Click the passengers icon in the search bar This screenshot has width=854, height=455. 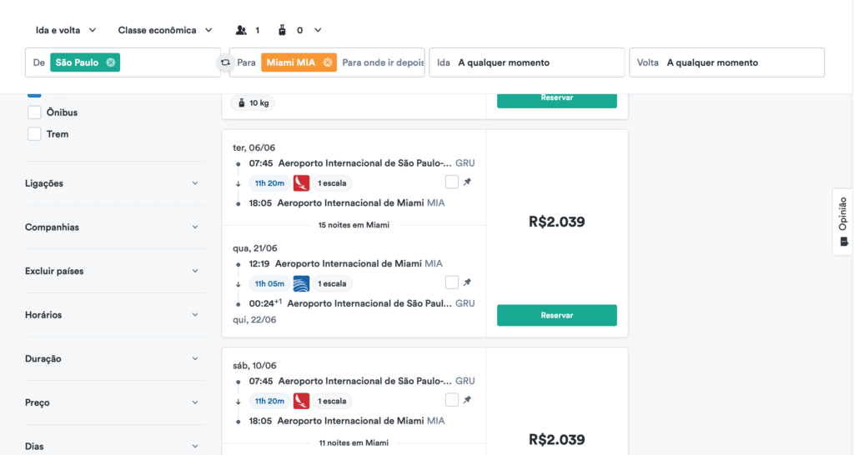(241, 31)
